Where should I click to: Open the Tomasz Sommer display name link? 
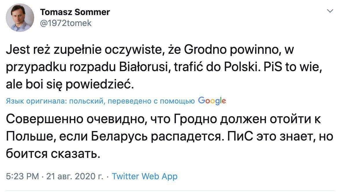tap(75, 12)
